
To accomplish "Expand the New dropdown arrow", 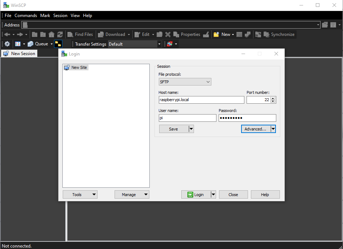I will 233,34.
